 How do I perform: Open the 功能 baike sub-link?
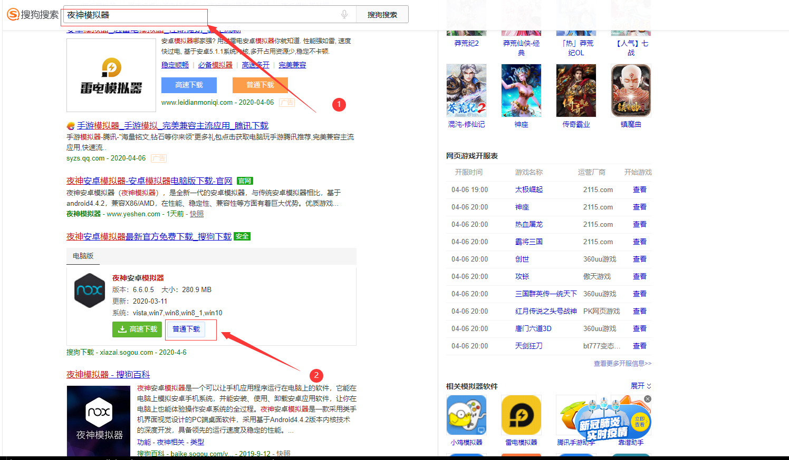point(144,442)
